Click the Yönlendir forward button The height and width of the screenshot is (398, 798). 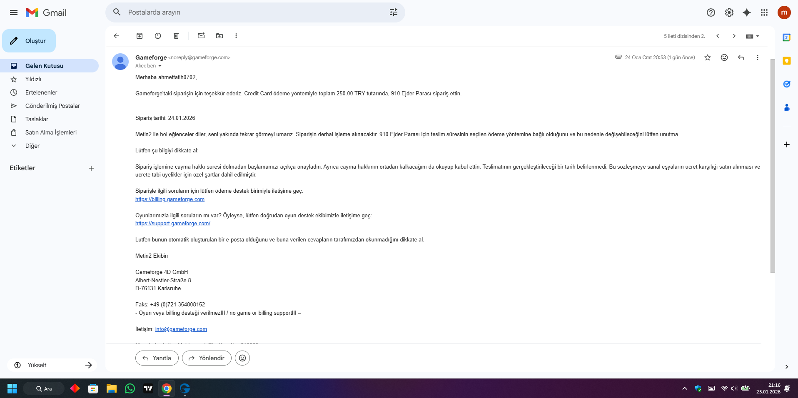pyautogui.click(x=207, y=358)
